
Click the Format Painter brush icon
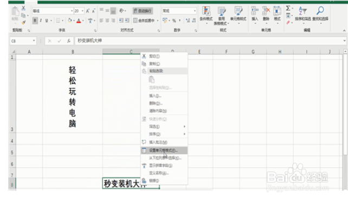pyautogui.click(x=23, y=22)
